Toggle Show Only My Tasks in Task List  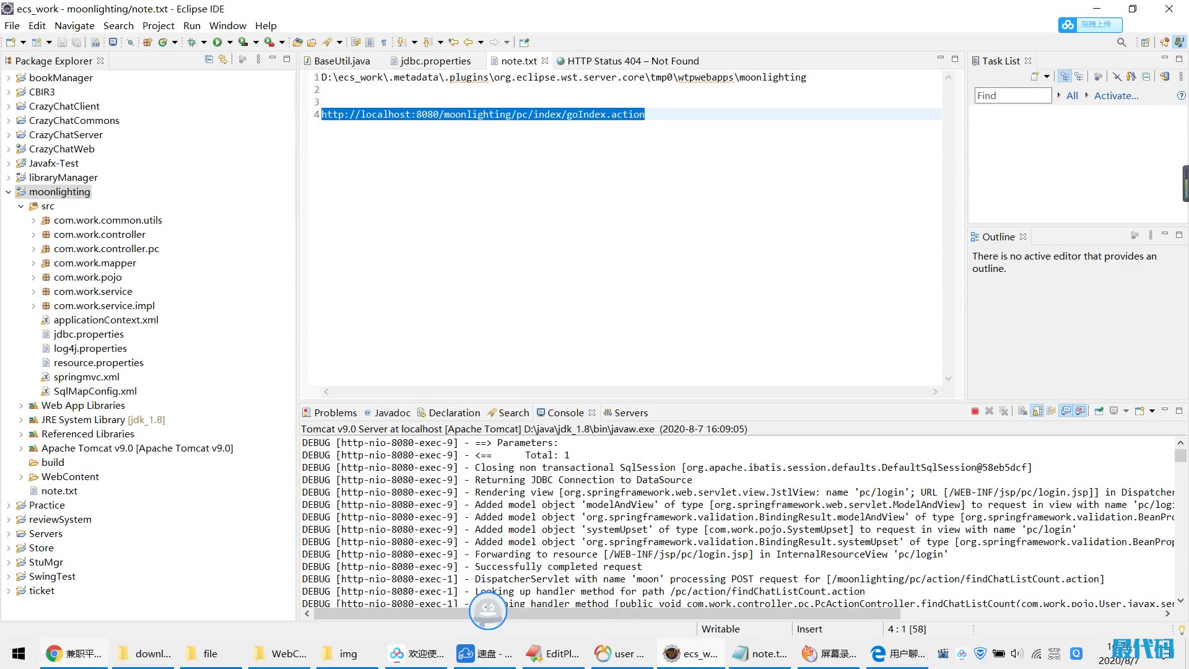point(1131,76)
